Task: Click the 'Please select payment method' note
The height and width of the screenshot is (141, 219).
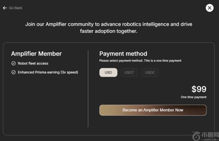Action: pyautogui.click(x=140, y=61)
